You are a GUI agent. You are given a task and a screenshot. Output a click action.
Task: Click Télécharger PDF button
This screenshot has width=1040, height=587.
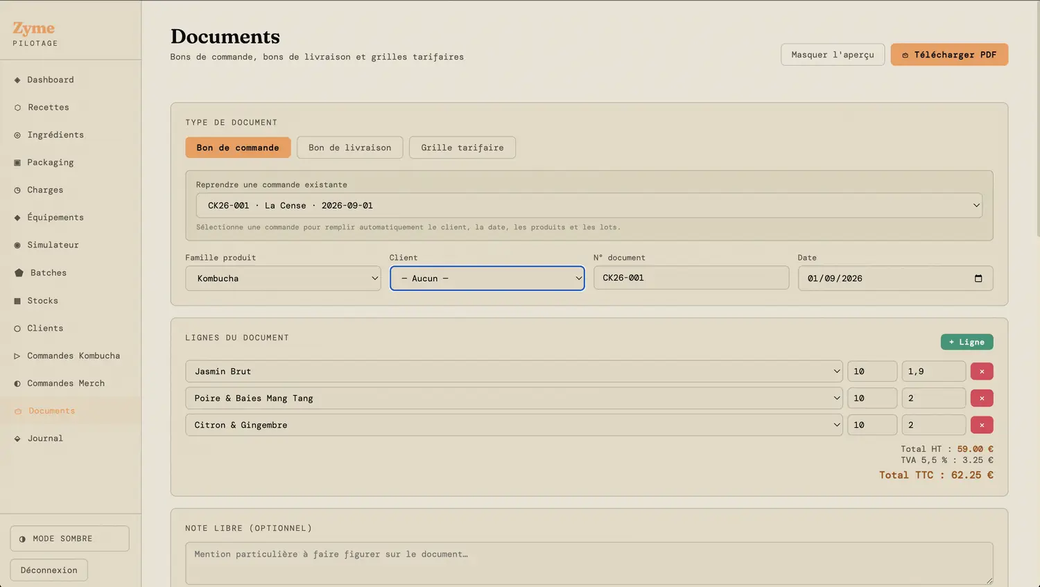[949, 55]
